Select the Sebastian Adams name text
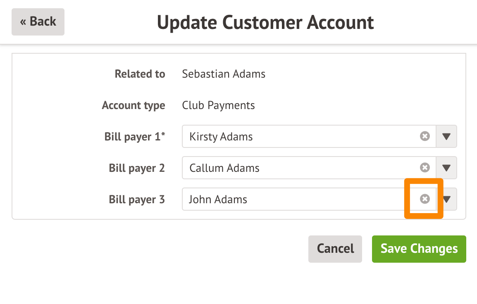This screenshot has width=477, height=304. [224, 74]
